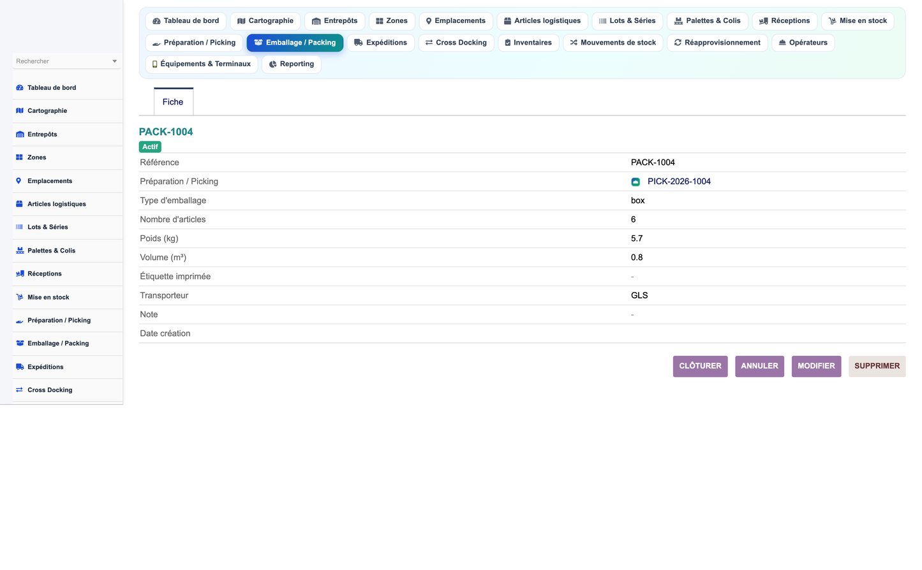
Task: Click the Entrepôts warehouse icon in the sidebar
Action: (20, 135)
